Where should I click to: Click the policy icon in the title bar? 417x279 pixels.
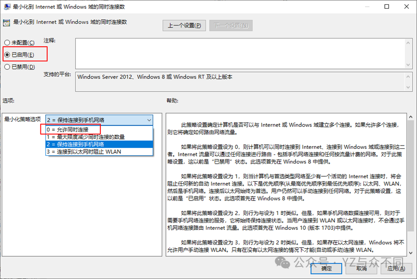(7, 7)
